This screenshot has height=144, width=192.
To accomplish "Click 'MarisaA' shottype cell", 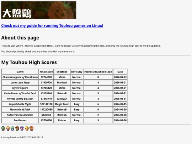I will [62, 82].
